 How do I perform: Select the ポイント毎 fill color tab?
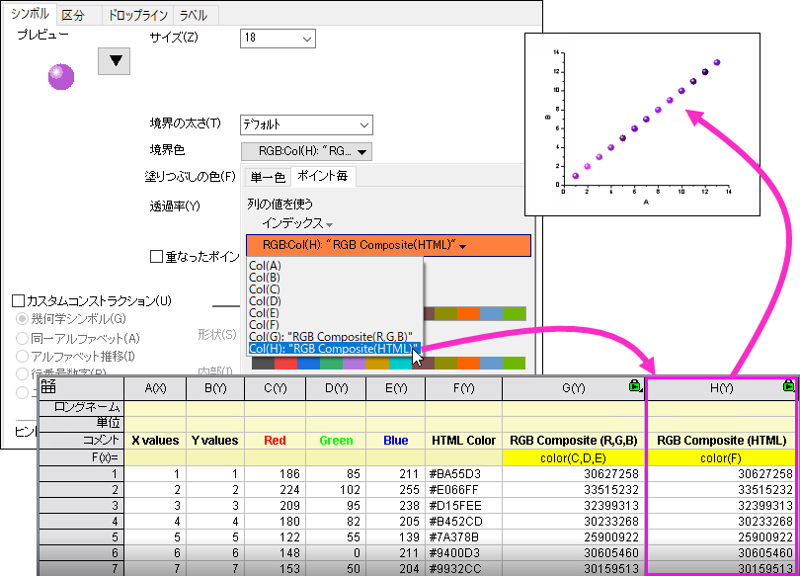322,176
